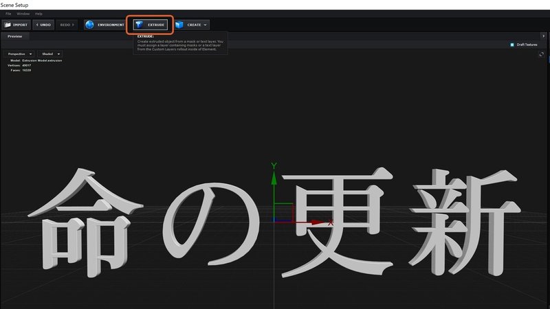Click the green Y axis gizmo arrow

(x=274, y=177)
